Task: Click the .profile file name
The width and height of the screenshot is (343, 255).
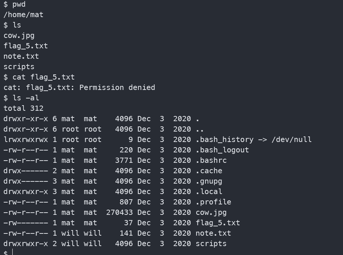Action: (213, 202)
